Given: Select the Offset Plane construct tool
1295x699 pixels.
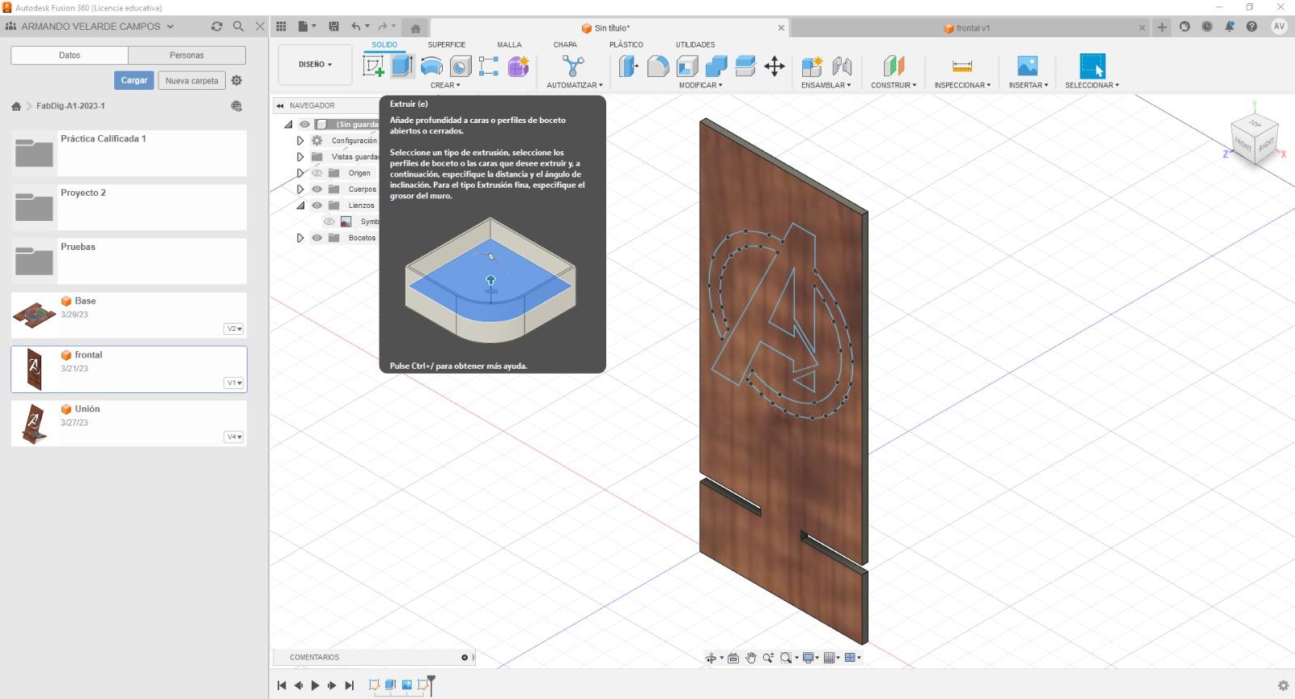Looking at the screenshot, I should coord(894,66).
